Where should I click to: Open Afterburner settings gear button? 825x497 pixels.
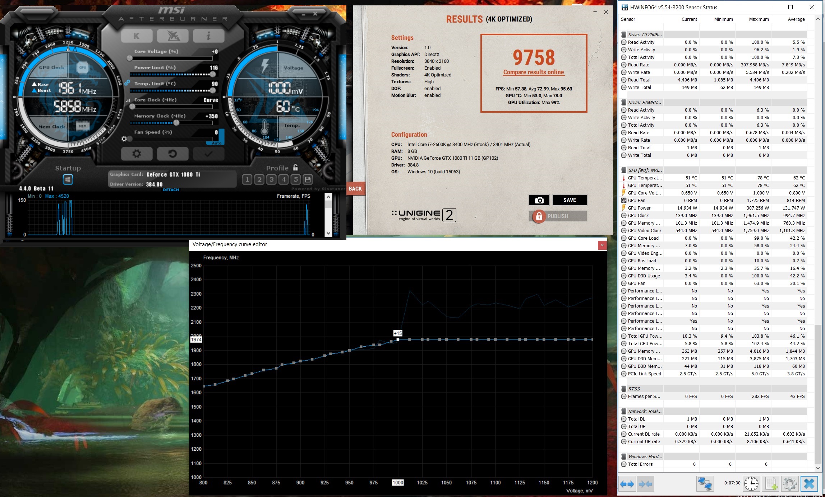[137, 154]
